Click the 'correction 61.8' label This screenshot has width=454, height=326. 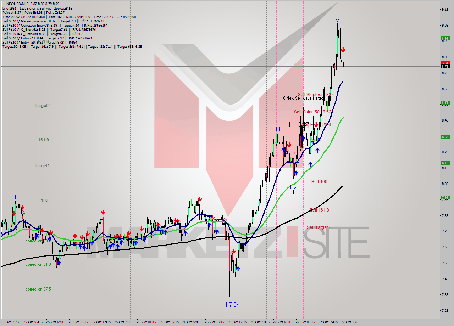(38, 264)
